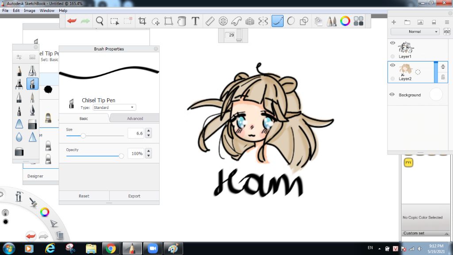Screen dimensions: 453x255
Task: Toggle the Ruler guide tool
Action: tap(210, 21)
